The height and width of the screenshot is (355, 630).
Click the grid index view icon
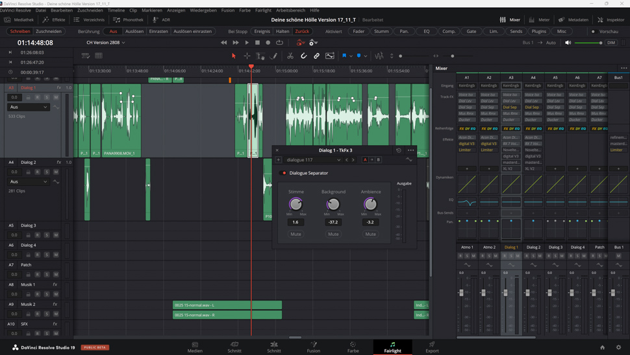click(x=99, y=56)
